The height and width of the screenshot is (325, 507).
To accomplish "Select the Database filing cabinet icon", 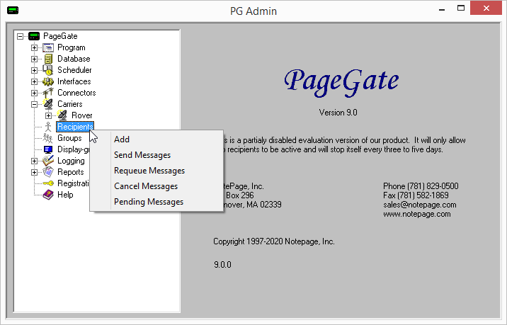I will pos(48,59).
